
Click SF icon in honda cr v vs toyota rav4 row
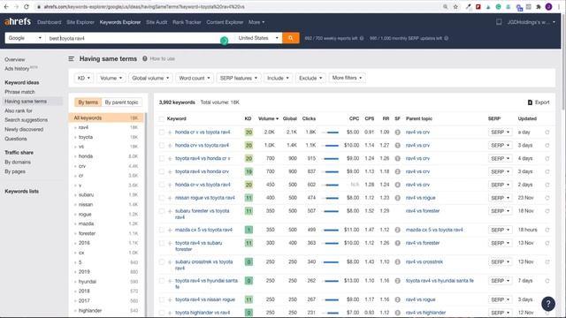coord(397,132)
